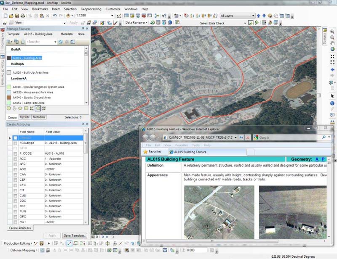
Task: Check the ACC field checkbox
Action: click(x=16, y=159)
